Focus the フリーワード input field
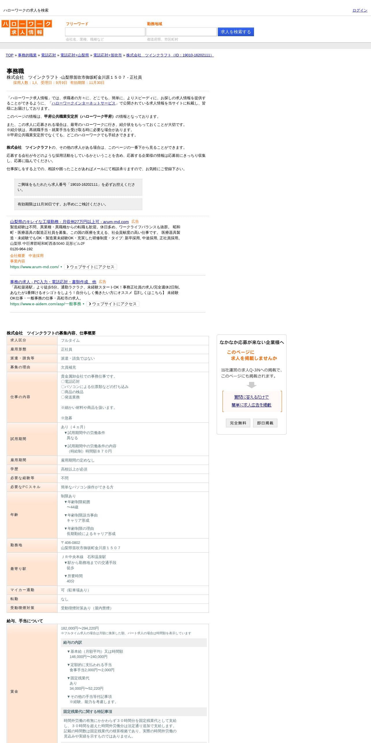371x743 pixels. [105, 32]
